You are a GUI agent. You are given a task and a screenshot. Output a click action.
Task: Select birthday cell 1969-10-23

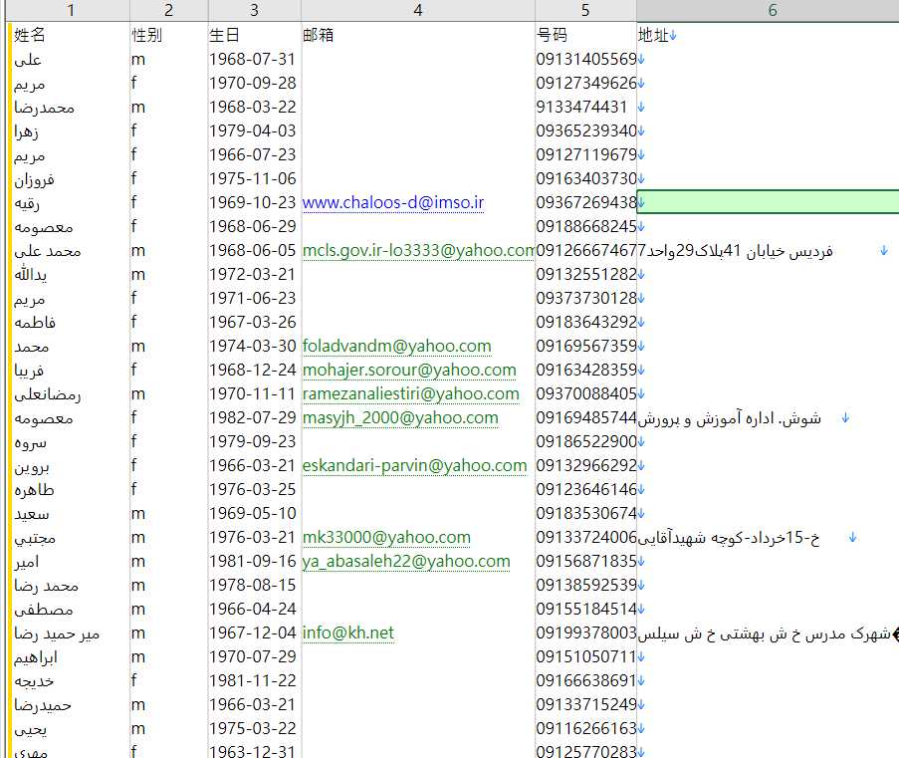[254, 202]
